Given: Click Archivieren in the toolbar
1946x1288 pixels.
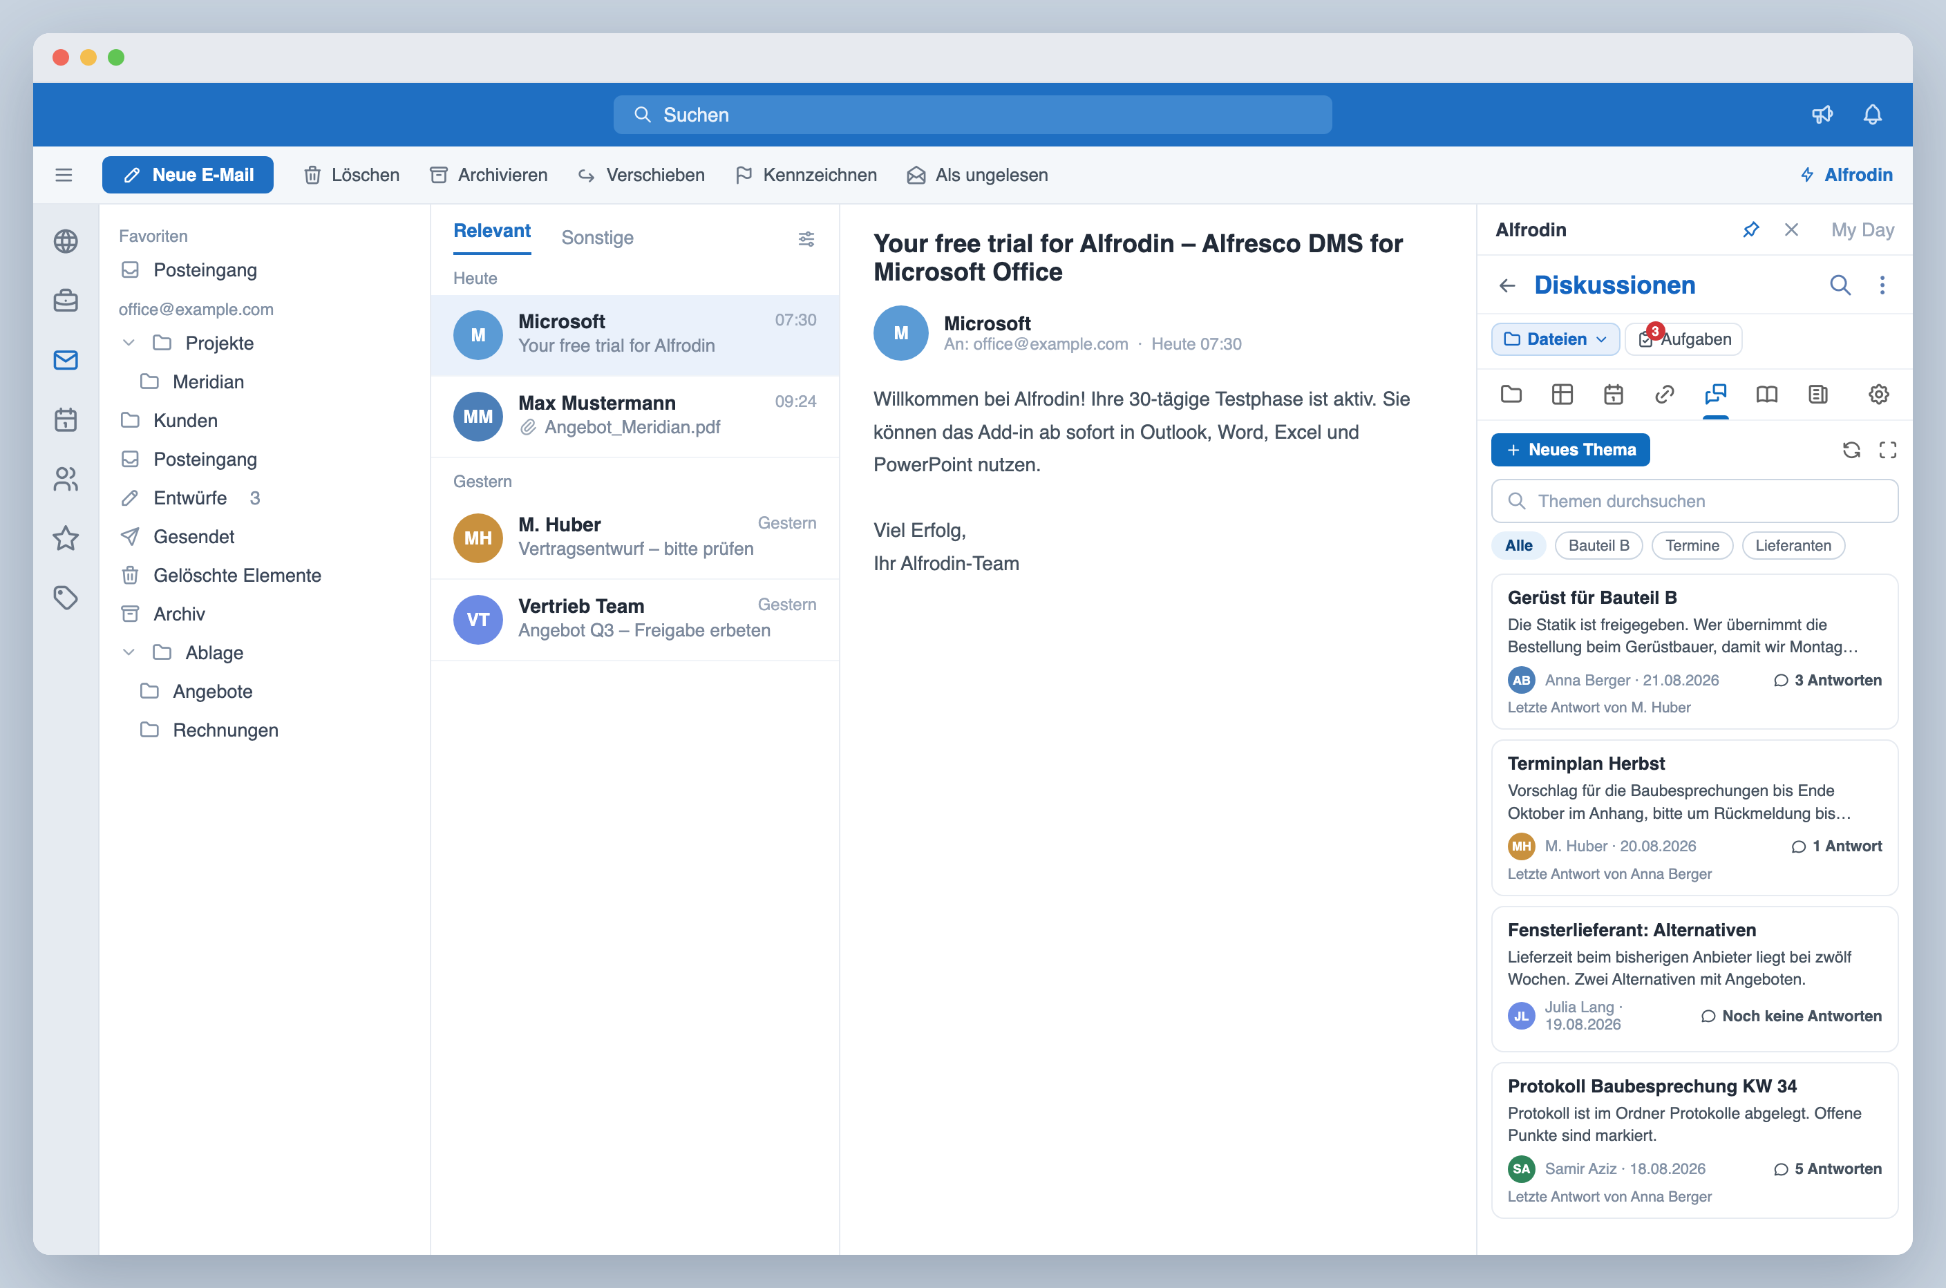Looking at the screenshot, I should click(x=488, y=175).
